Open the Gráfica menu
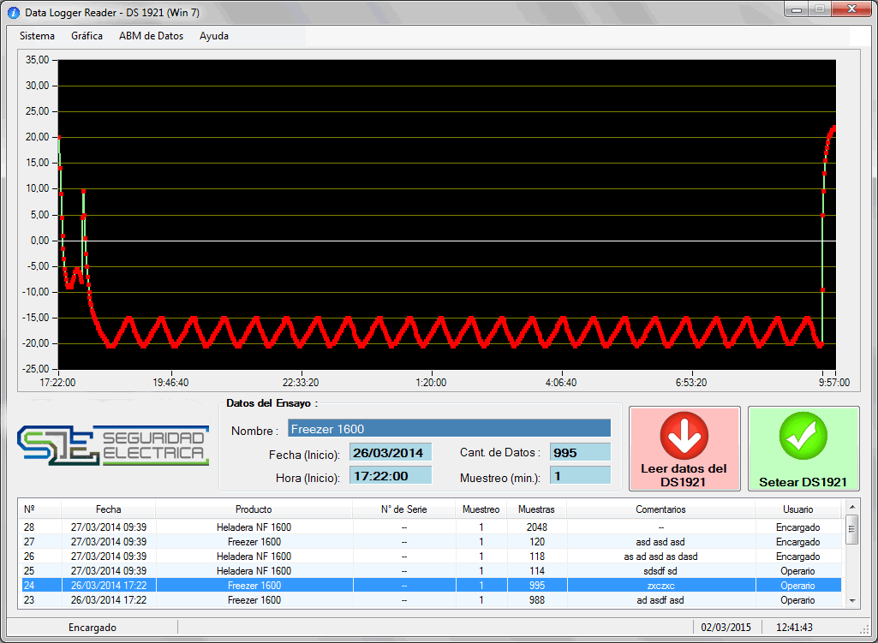This screenshot has height=643, width=878. [87, 36]
